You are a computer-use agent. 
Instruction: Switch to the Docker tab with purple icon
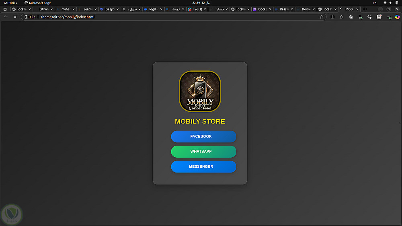tap(262, 9)
